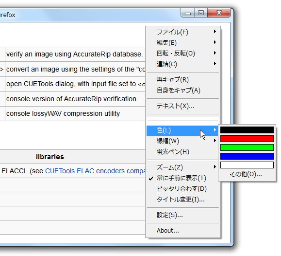Choose 自身をキャプ(A) menu entry
Viewport: 281px width, 256px height.
pos(182,90)
